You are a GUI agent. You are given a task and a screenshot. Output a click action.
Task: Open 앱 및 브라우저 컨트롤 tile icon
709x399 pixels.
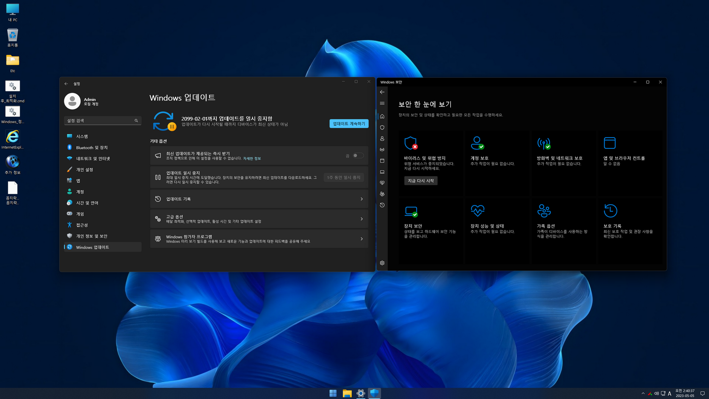tap(610, 143)
